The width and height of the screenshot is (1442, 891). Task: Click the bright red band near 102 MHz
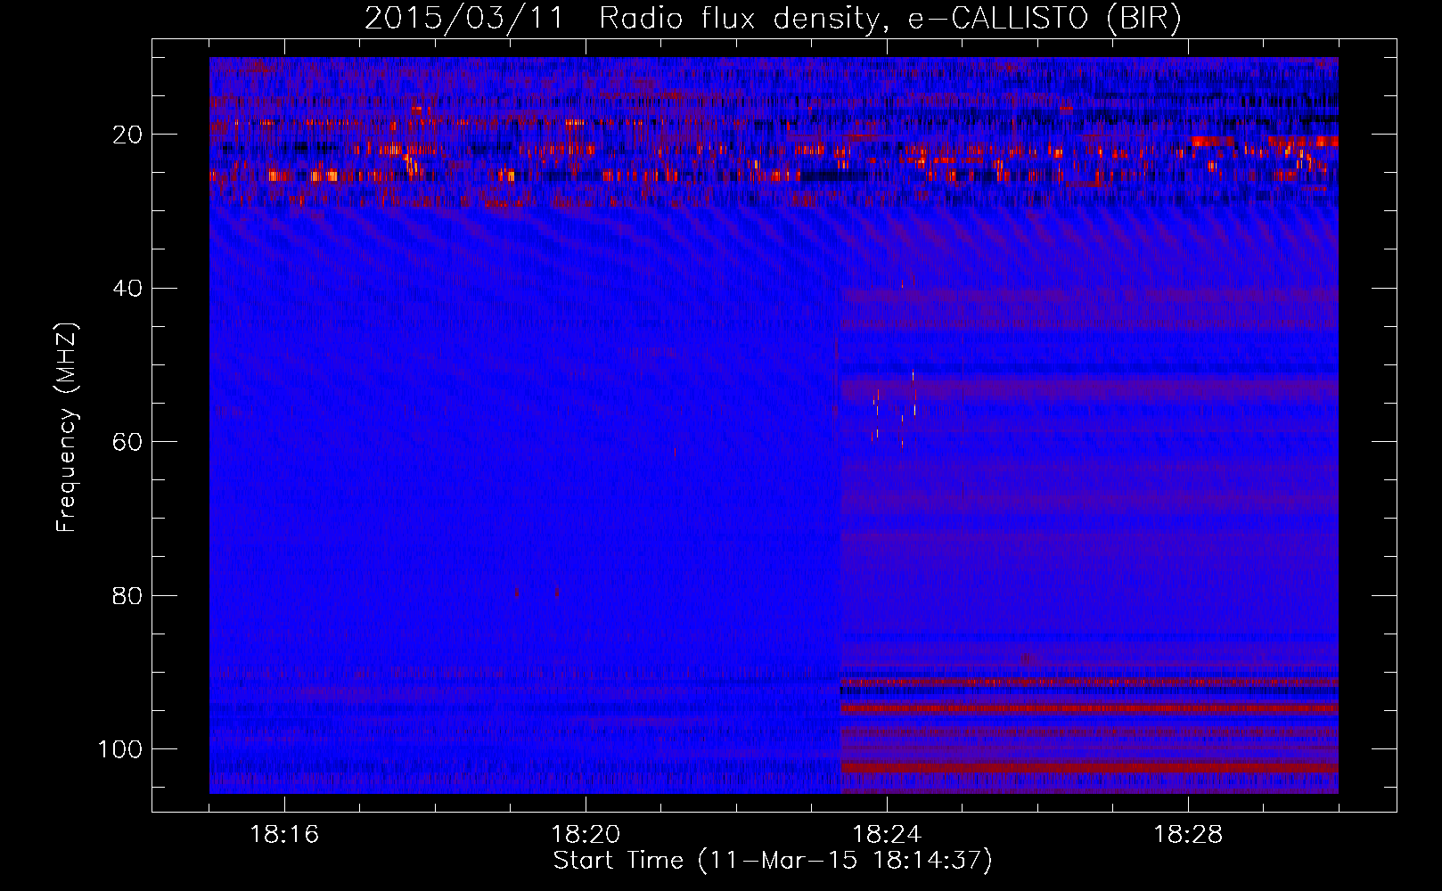click(x=1090, y=767)
